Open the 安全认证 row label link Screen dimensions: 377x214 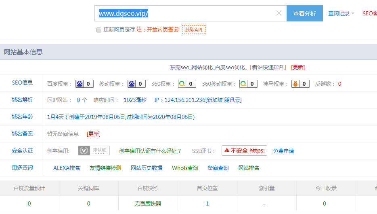tap(22, 151)
